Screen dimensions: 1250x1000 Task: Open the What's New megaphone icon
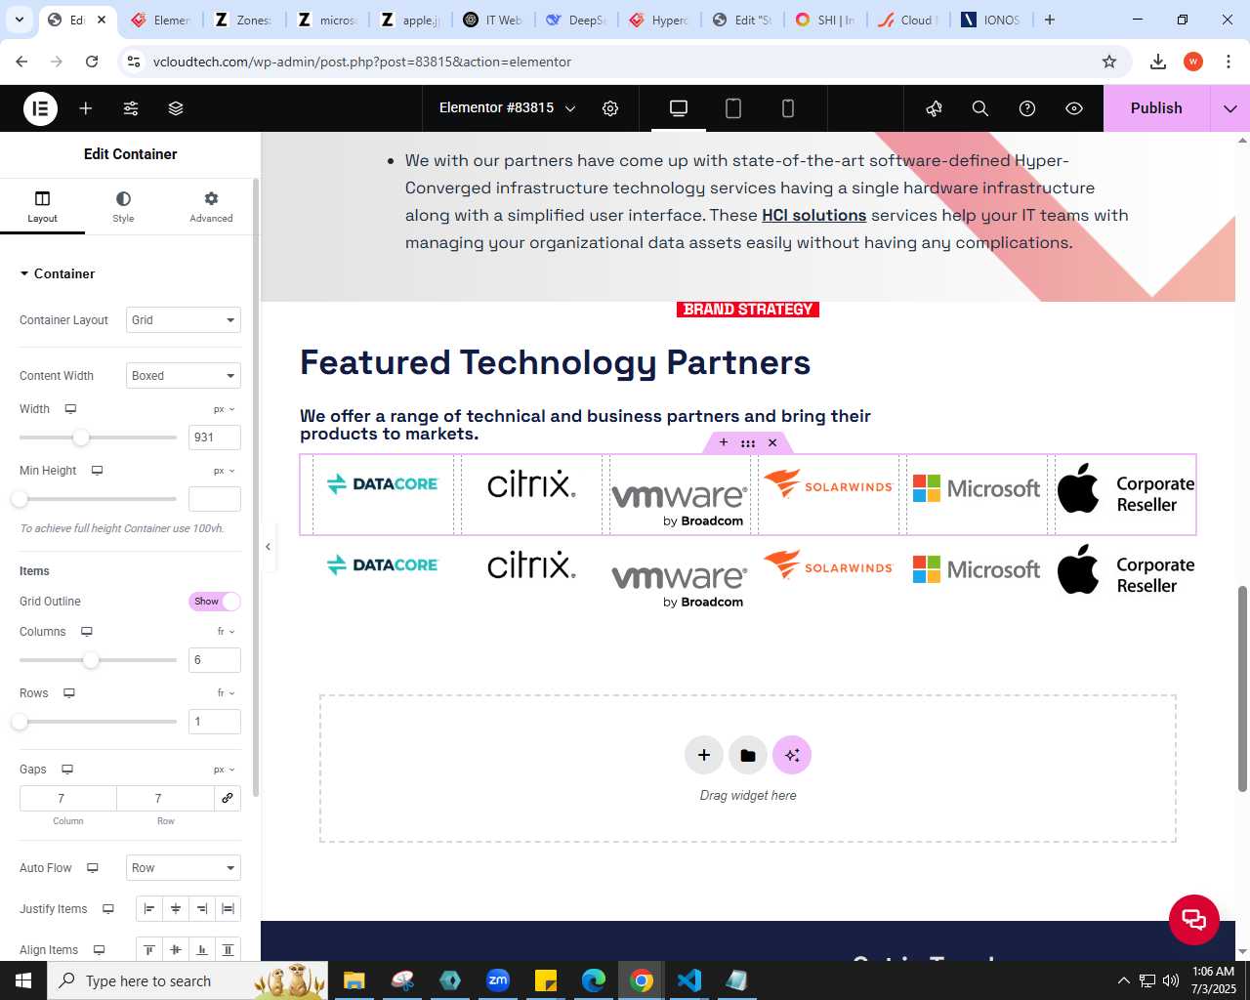coord(935,108)
